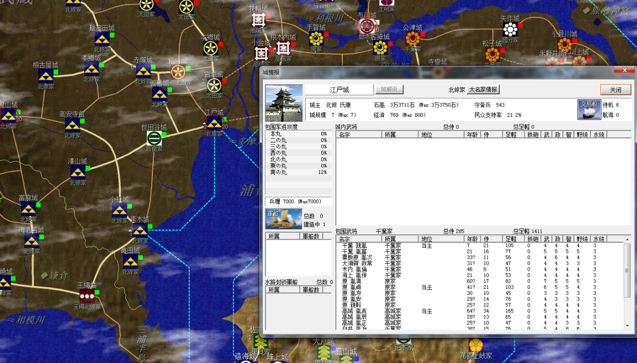The image size is (637, 363).
Task: Click the 小見川城 castle crest
Action: (x=565, y=45)
